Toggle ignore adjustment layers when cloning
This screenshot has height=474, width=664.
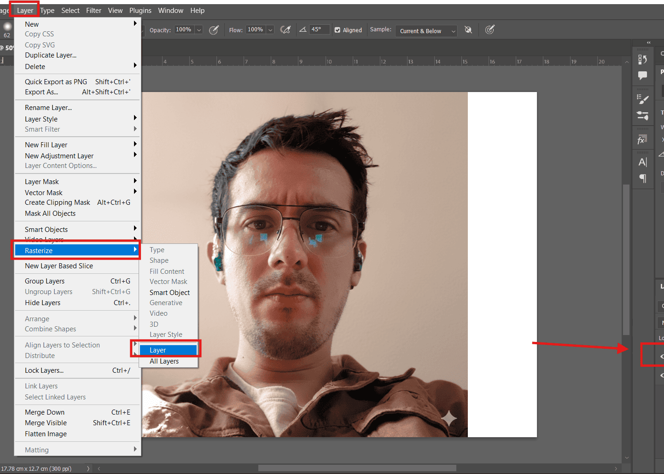(468, 30)
